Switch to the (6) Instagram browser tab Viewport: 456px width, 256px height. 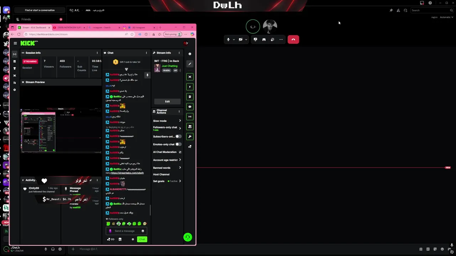(x=139, y=27)
